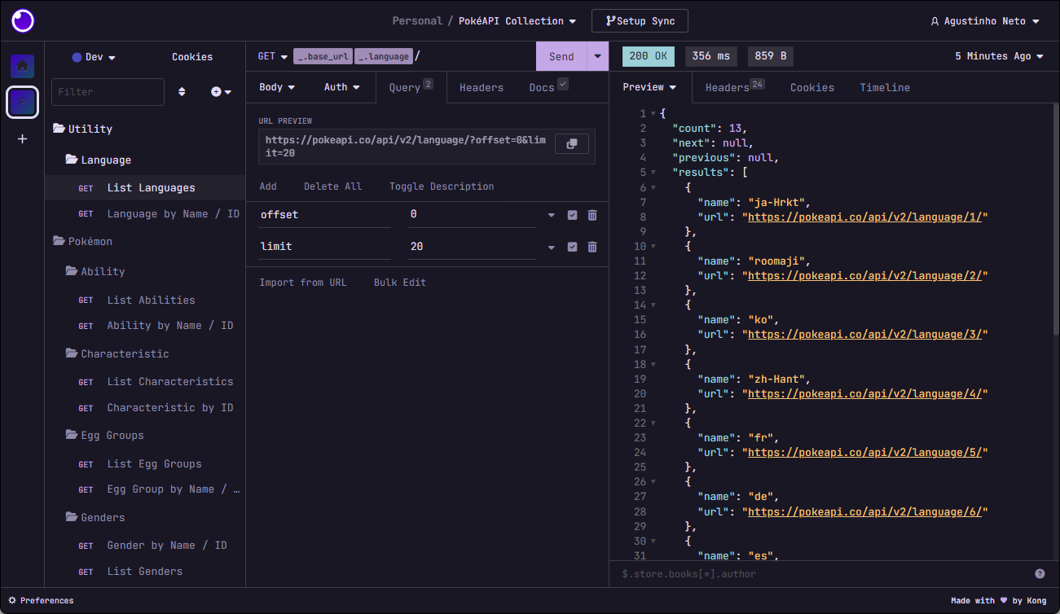Screen dimensions: 1060x614
Task: Open the response Cookies tab
Action: 812,87
